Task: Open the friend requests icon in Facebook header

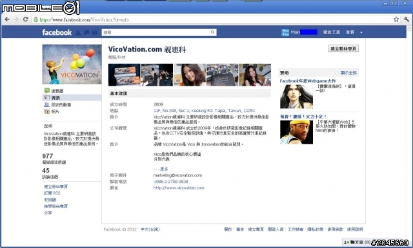Action: 78,33
